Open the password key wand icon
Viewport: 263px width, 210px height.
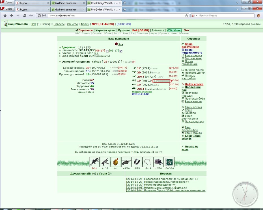pyautogui.click(x=31, y=16)
